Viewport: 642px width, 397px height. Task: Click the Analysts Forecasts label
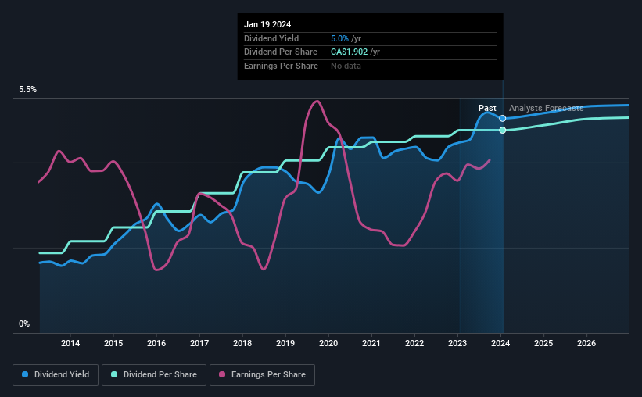546,108
